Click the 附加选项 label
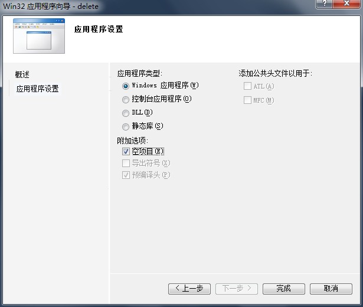This screenshot has width=363, height=307. click(x=132, y=141)
